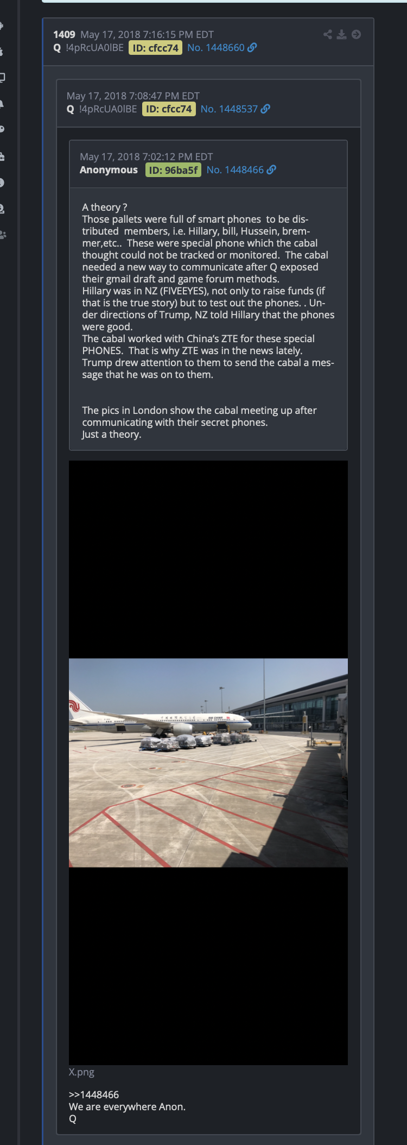
Task: Copy link icon next to No. 1448660
Action: pos(252,48)
